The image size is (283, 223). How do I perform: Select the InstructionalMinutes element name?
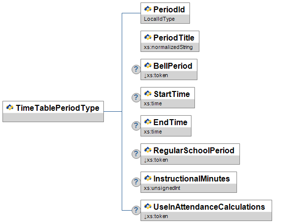tap(191, 178)
